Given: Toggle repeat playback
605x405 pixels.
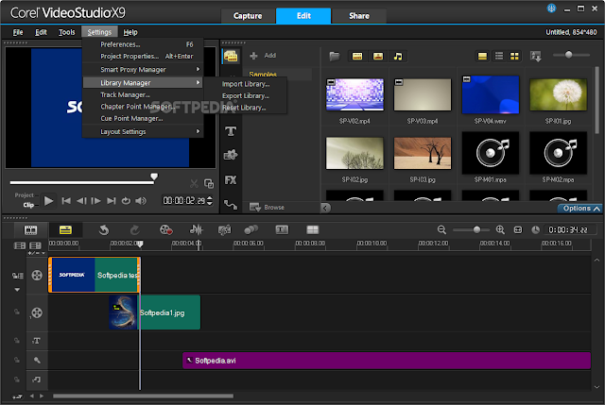Looking at the screenshot, I should 126,201.
